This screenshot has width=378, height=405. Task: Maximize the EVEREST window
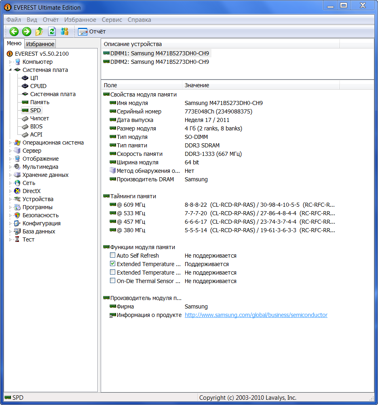coord(344,5)
